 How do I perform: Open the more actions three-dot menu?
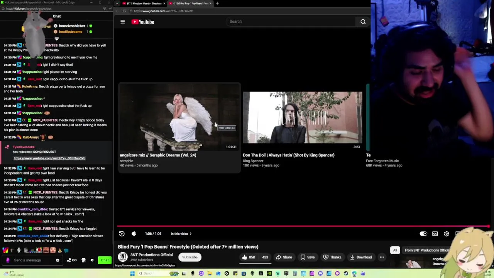(x=382, y=257)
